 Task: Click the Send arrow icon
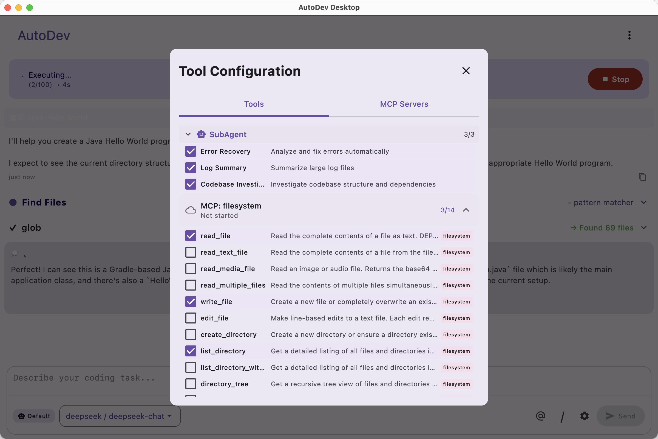(x=610, y=416)
